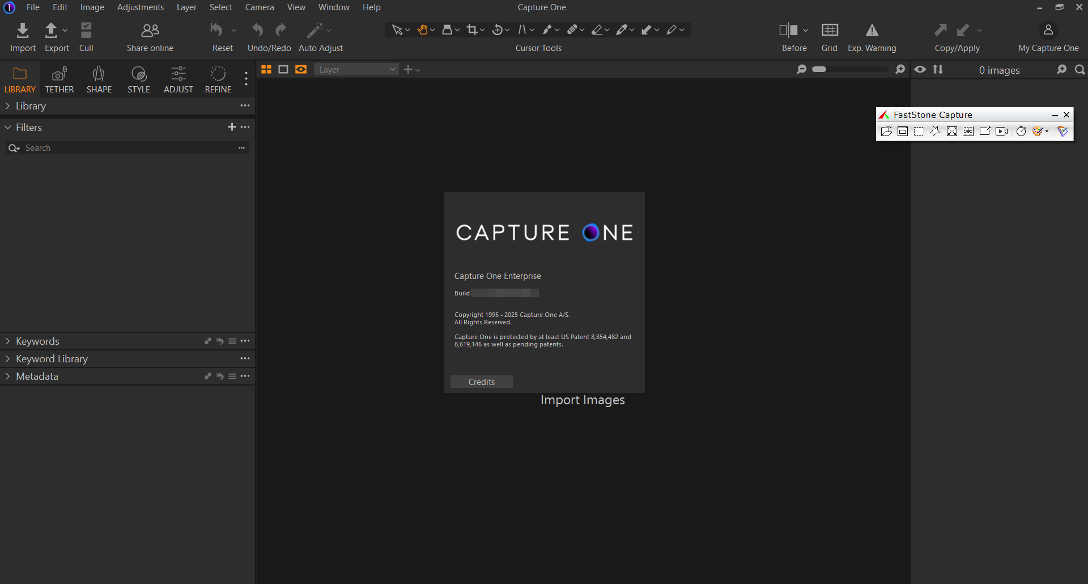Viewport: 1088px width, 584px height.
Task: Select the Loupe cursor tool
Action: (x=447, y=30)
